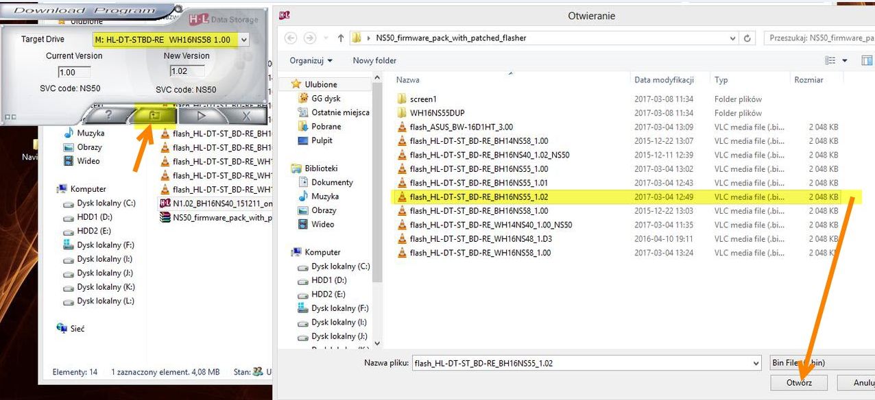Viewport: 875px width, 400px height.
Task: Click the forward arrow in the Otwieranie dialog
Action: point(311,38)
